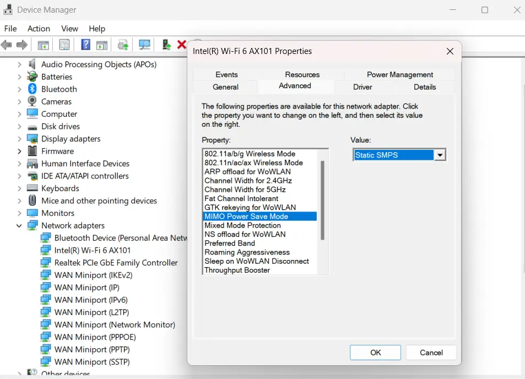The image size is (525, 379).
Task: Expand the Firmware chevron
Action: point(19,151)
